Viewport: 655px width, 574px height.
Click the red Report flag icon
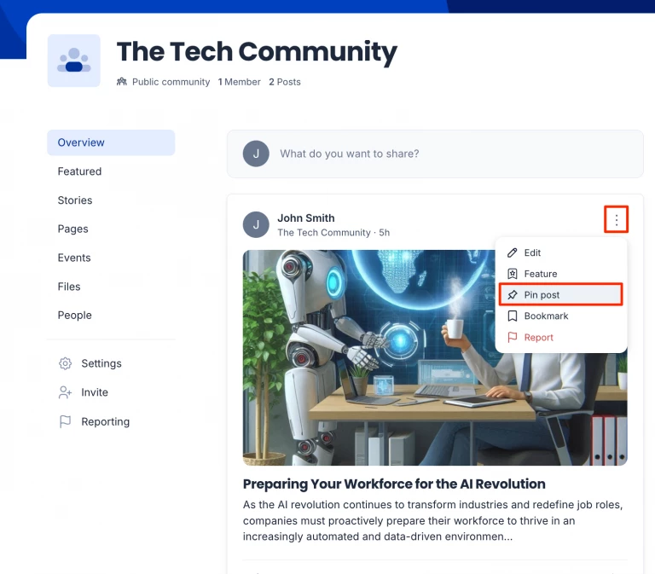512,337
